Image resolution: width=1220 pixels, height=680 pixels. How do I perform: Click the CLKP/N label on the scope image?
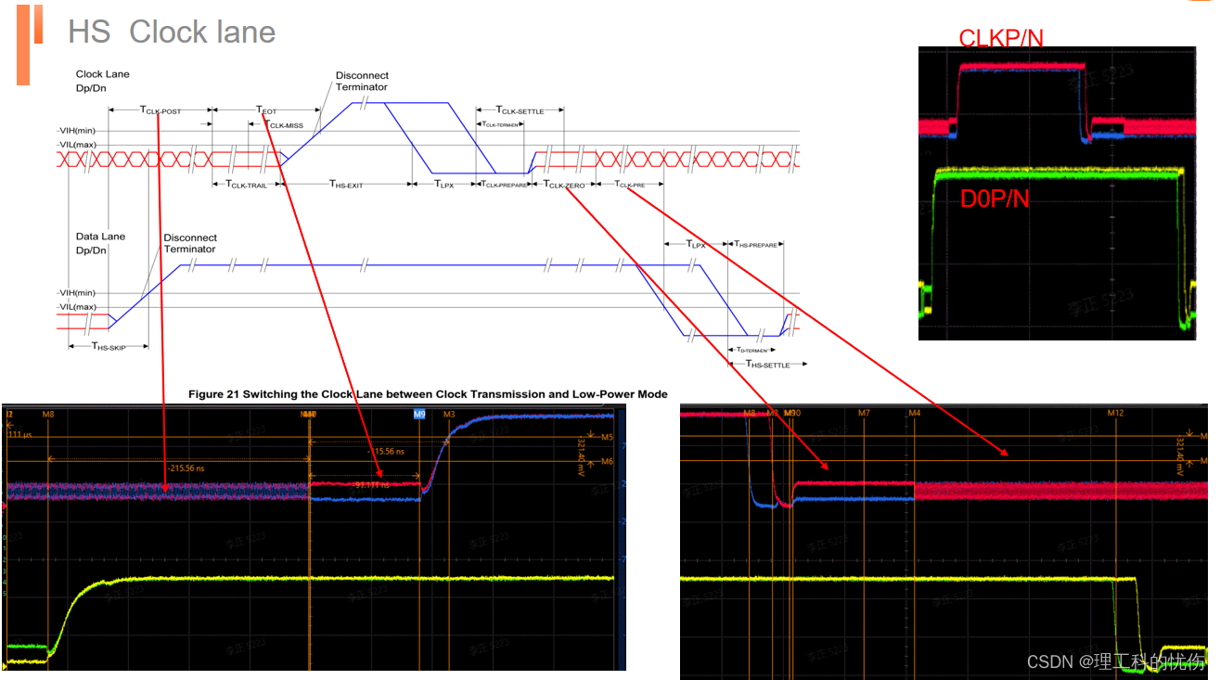(1001, 38)
